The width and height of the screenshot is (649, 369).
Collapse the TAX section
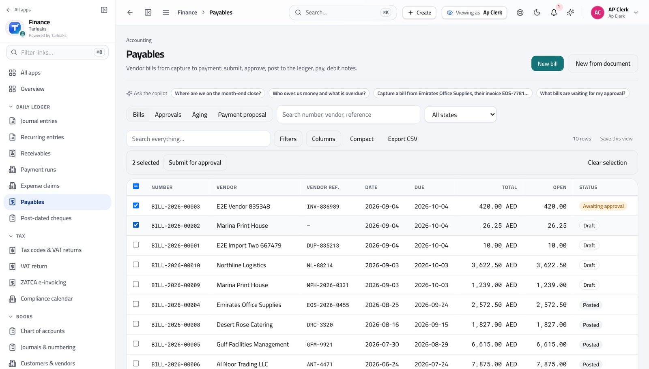[17, 236]
